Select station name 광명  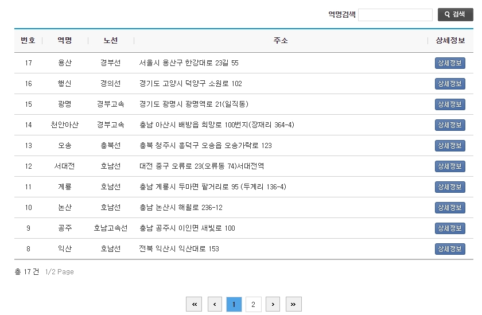[65, 104]
